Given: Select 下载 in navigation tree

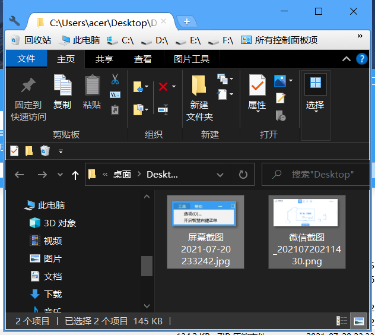Looking at the screenshot, I should [x=46, y=294].
